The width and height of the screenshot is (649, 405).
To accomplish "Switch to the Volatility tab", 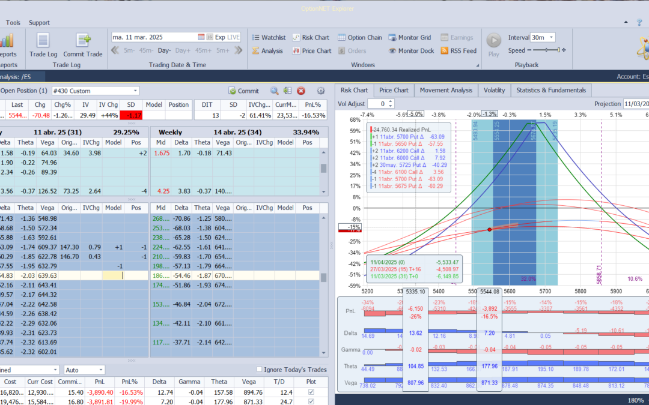I will click(x=494, y=90).
